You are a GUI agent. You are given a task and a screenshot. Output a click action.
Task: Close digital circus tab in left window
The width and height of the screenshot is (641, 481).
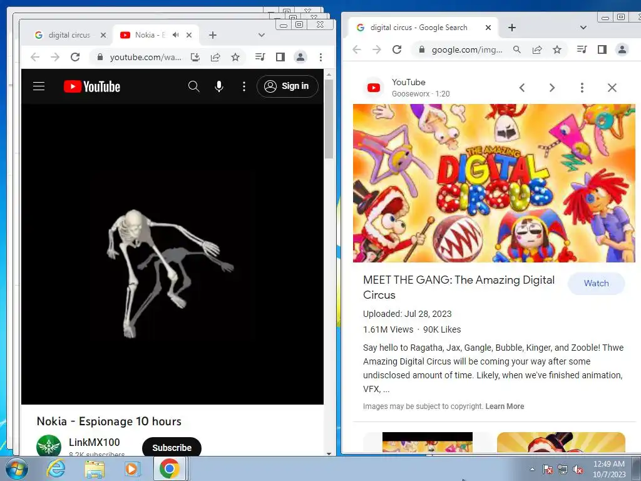103,35
